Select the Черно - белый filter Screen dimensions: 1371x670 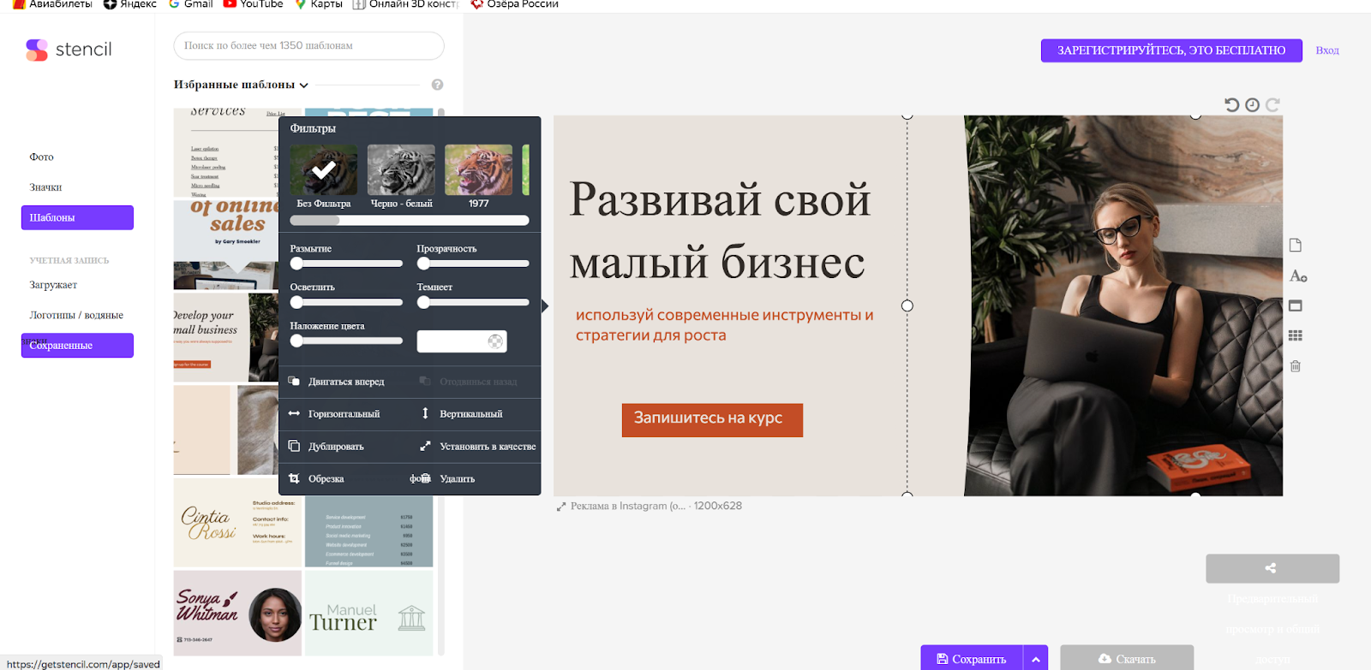tap(401, 170)
